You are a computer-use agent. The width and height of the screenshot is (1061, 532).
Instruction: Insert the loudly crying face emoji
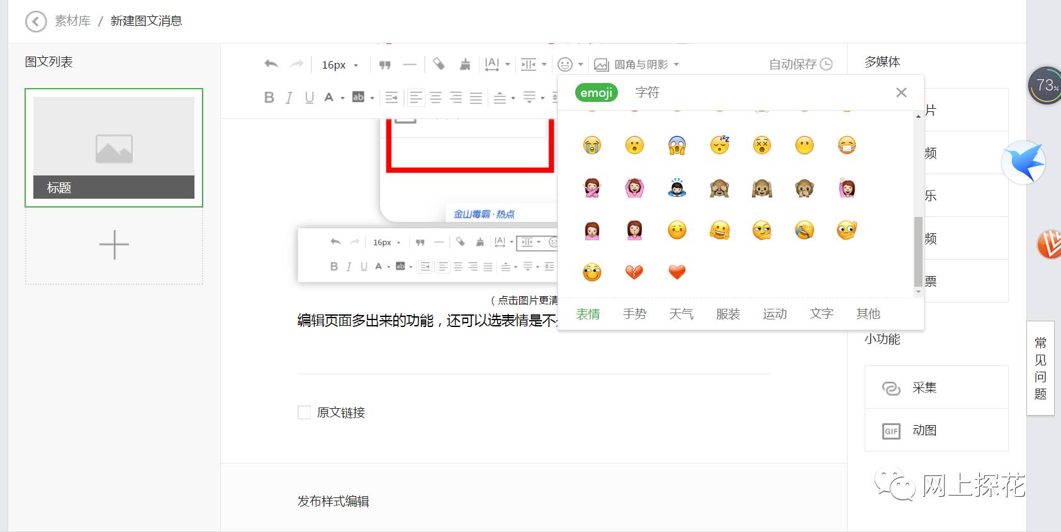[592, 145]
